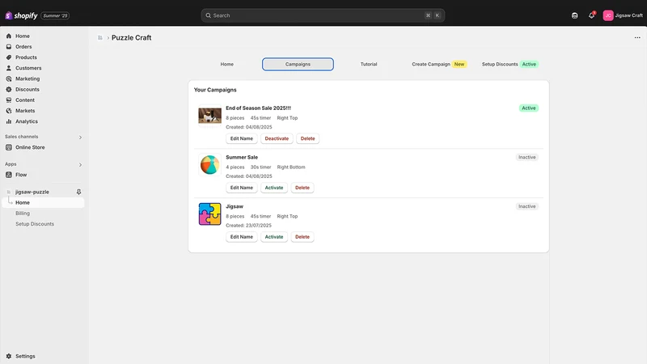Click "Right Bottom" position text
The image size is (647, 364).
(x=291, y=167)
